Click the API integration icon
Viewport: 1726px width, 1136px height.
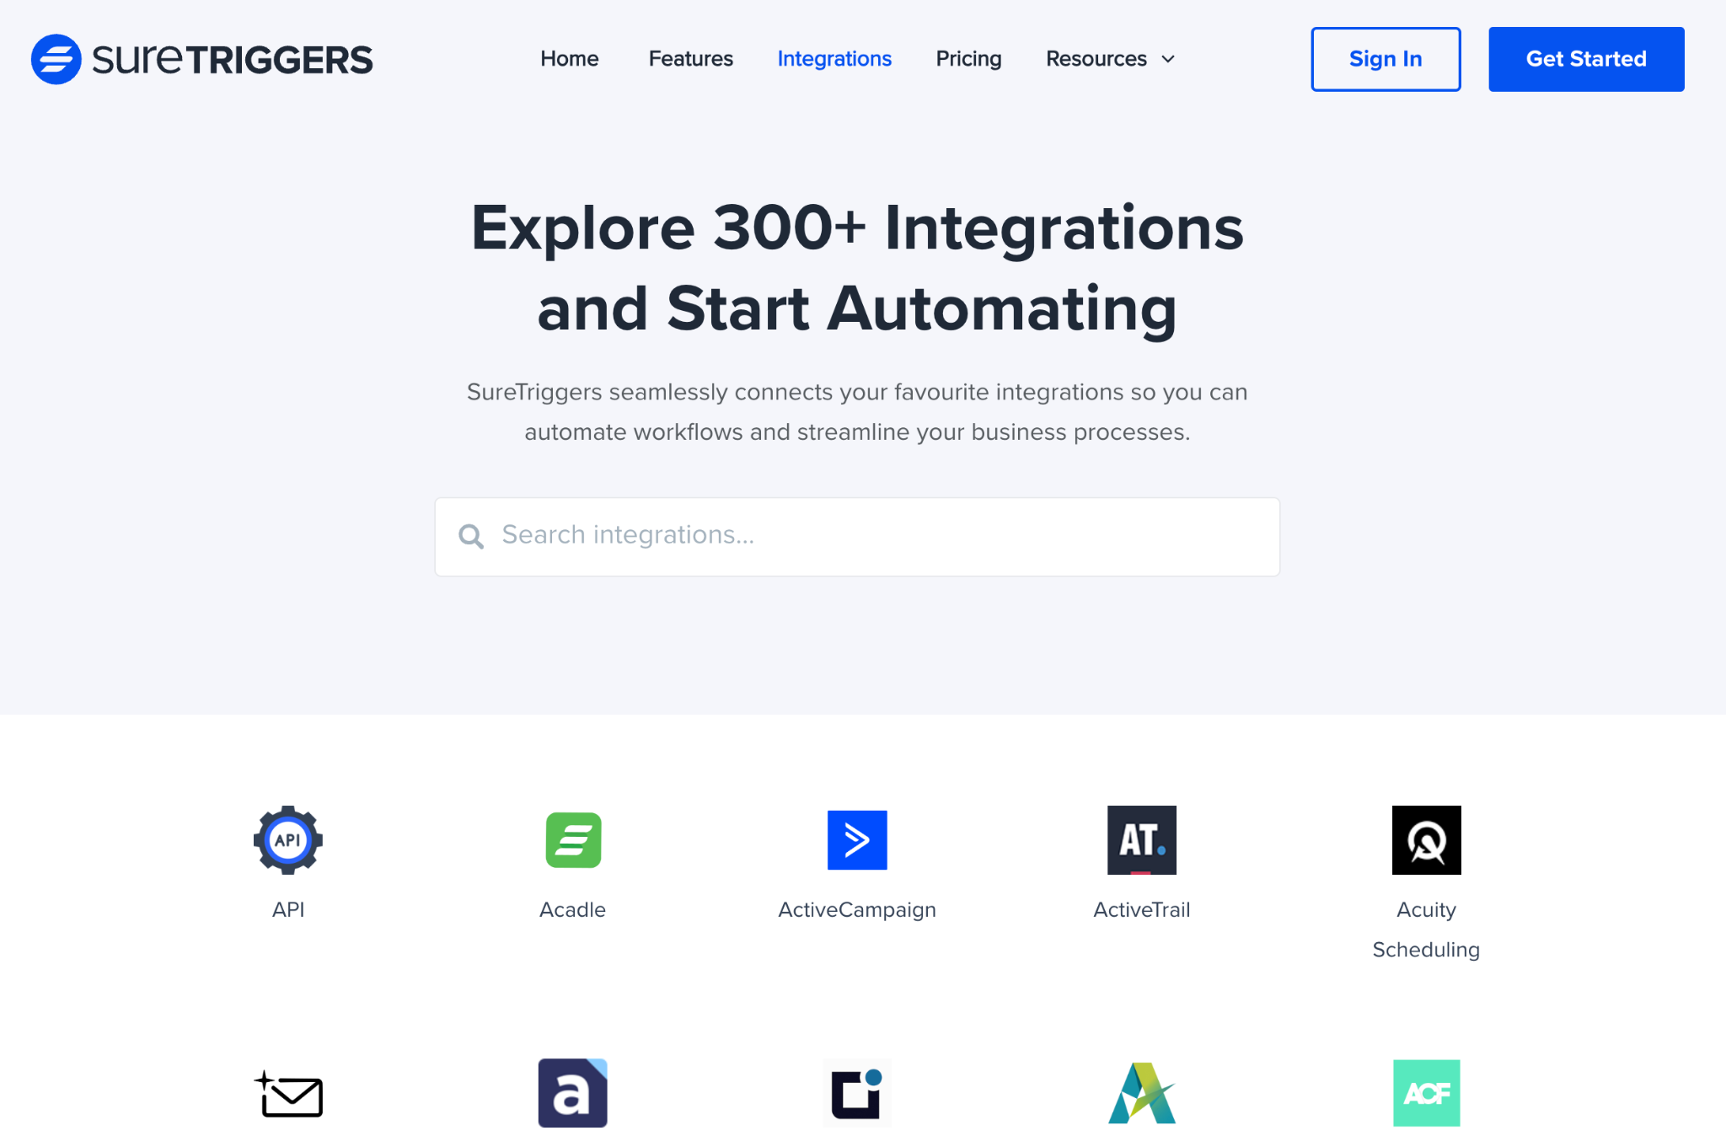click(287, 839)
